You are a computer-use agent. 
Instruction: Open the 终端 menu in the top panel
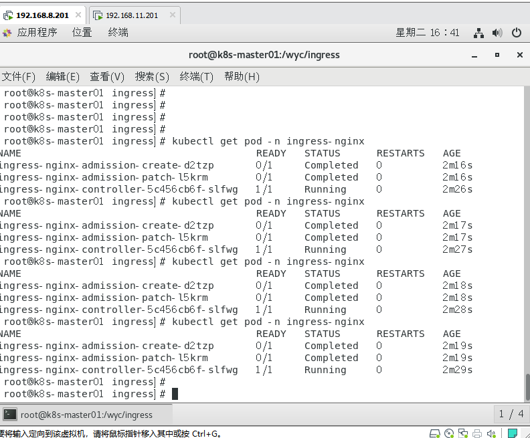click(118, 32)
